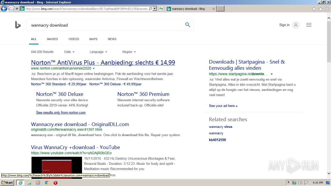Click the page scrollbar up arrow
This screenshot has height=186, width=331.
pos(329,18)
